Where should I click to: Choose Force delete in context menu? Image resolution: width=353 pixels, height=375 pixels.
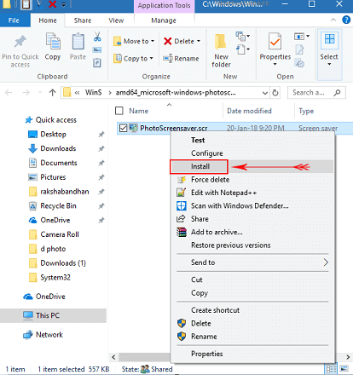coord(210,180)
